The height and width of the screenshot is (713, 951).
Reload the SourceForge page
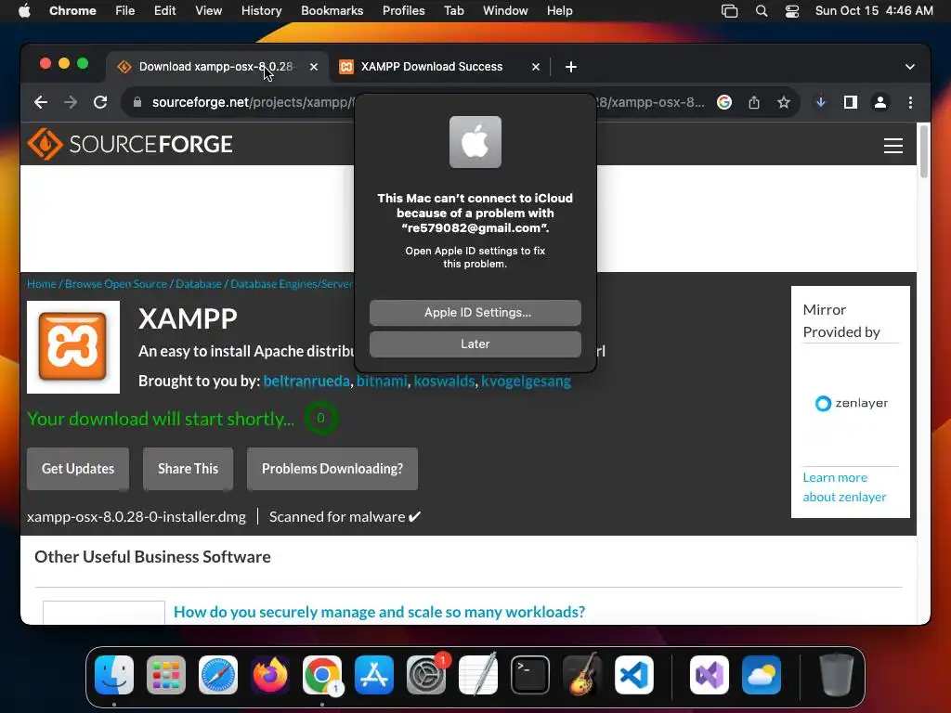click(x=100, y=102)
